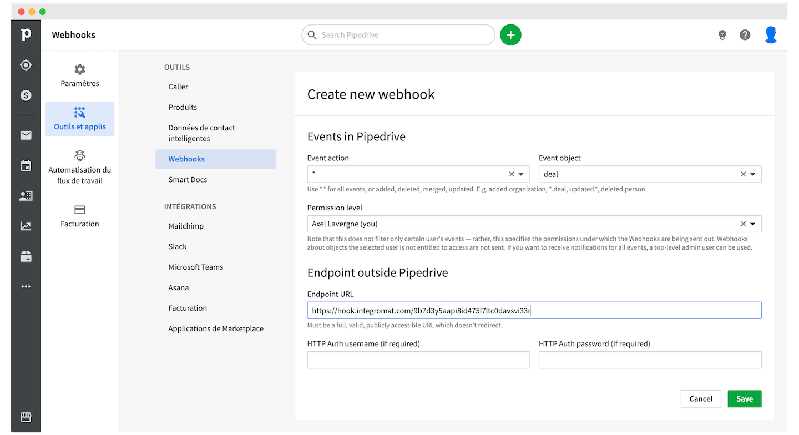The width and height of the screenshot is (799, 435).
Task: Open the Marketplace icon at sidebar bottom
Action: [x=26, y=417]
